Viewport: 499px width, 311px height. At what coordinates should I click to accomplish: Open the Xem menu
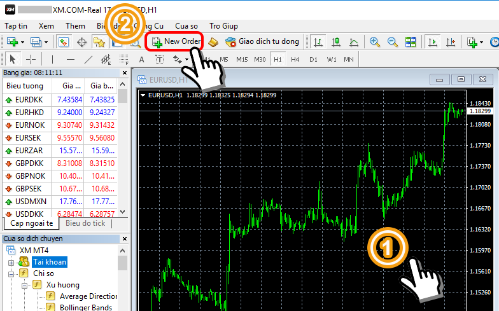tap(46, 26)
